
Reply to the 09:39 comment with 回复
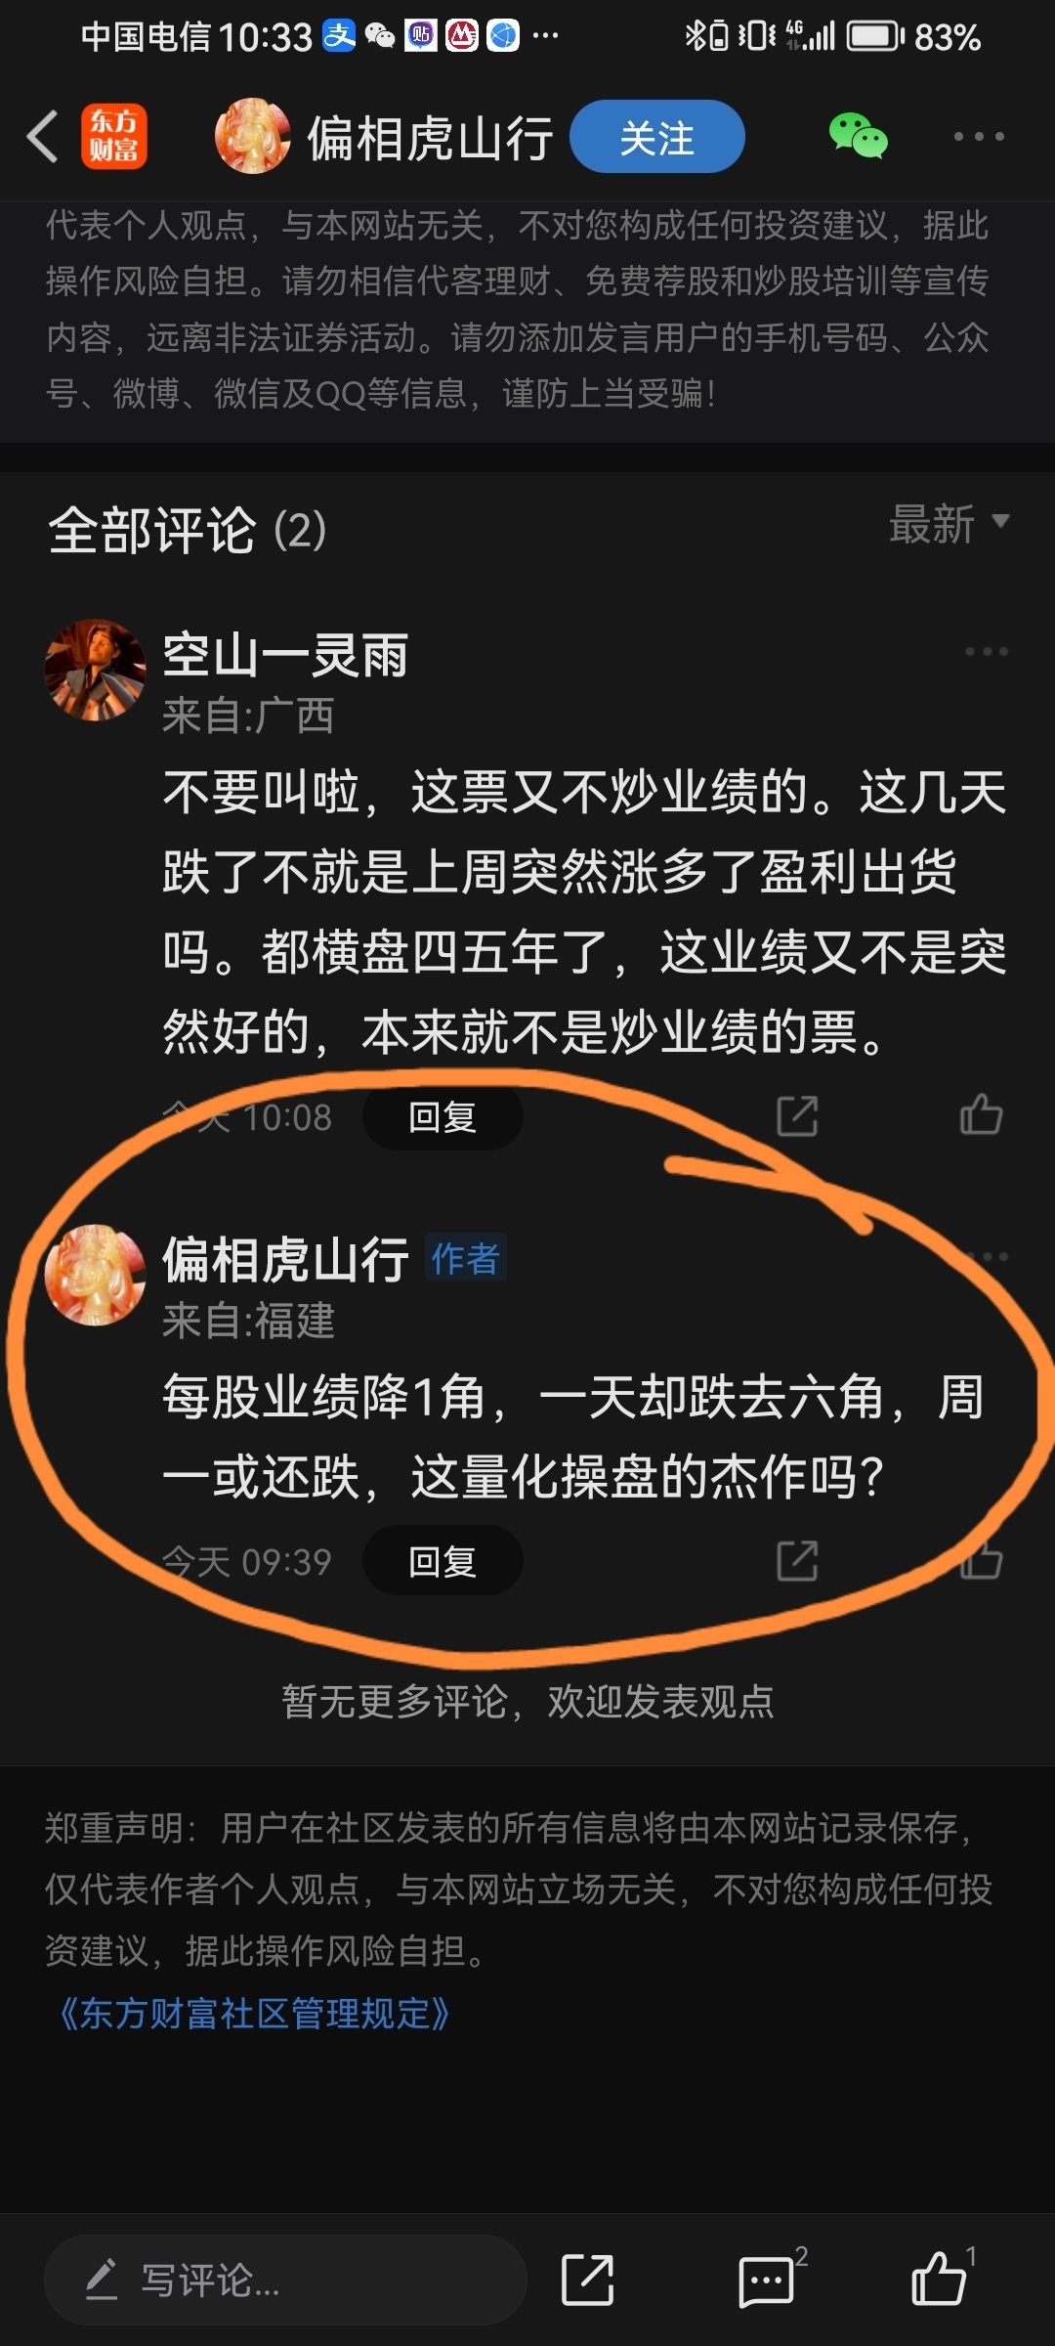click(443, 1560)
